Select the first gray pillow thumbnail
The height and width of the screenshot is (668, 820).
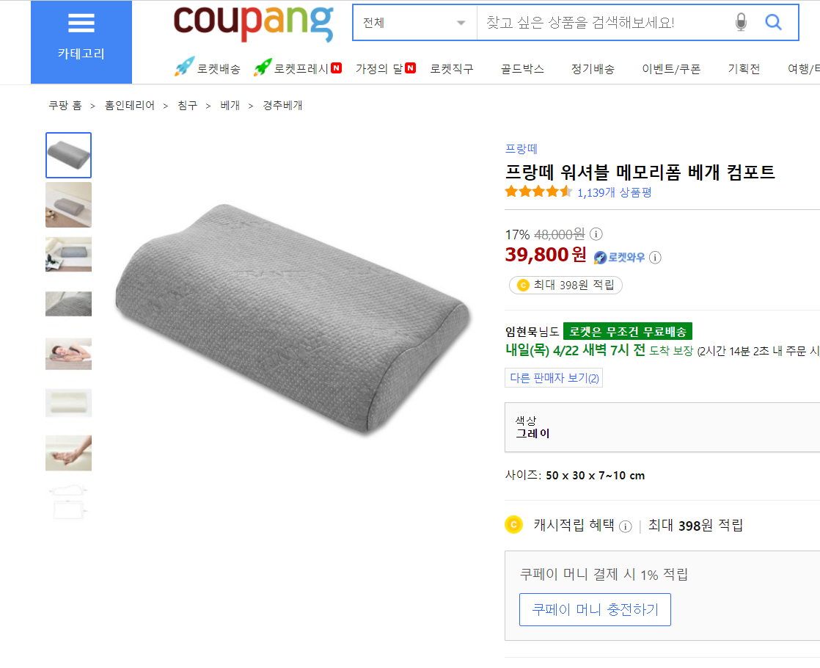(x=68, y=155)
